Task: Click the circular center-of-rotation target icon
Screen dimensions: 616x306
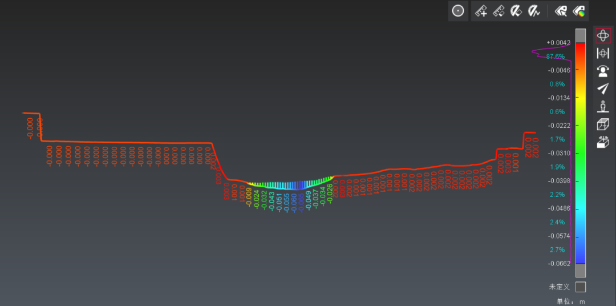Action: click(458, 11)
